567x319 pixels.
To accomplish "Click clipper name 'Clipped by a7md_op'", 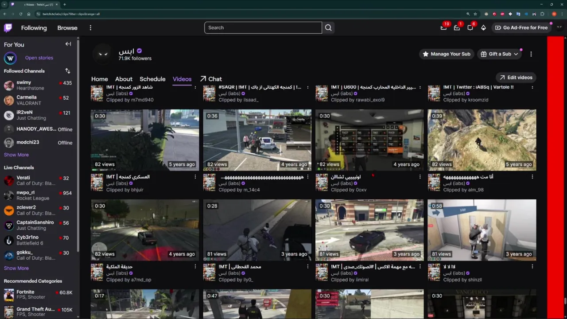I will coord(128,280).
